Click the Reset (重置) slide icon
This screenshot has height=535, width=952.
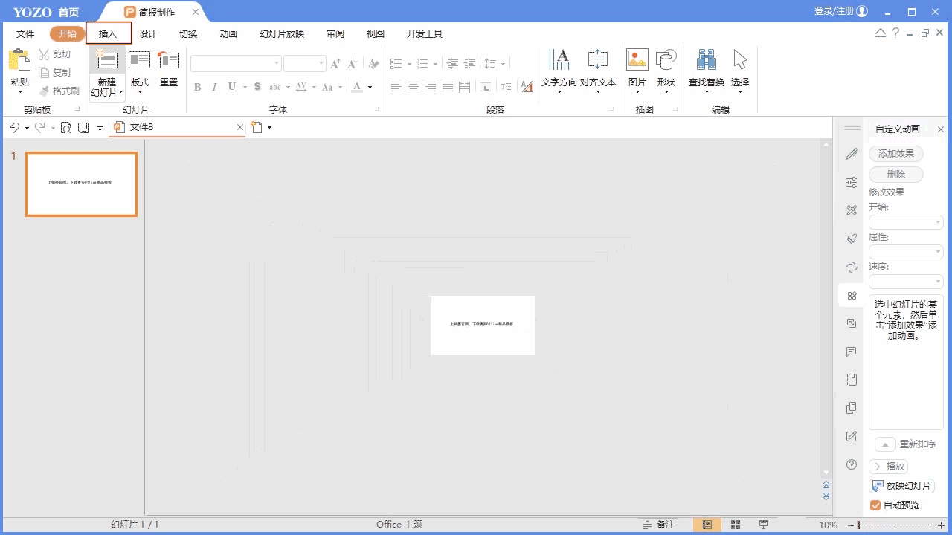click(x=169, y=62)
